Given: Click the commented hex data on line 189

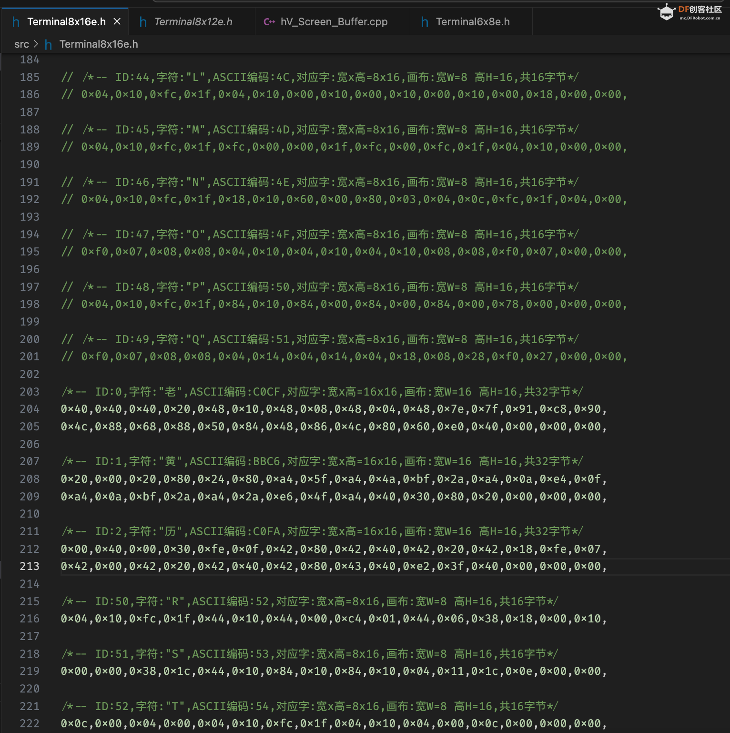Looking at the screenshot, I should [x=345, y=147].
